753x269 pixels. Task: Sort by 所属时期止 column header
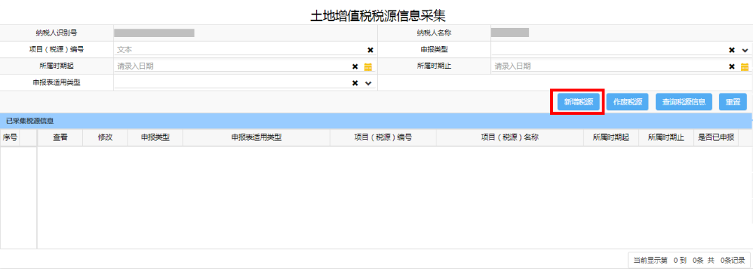[666, 137]
